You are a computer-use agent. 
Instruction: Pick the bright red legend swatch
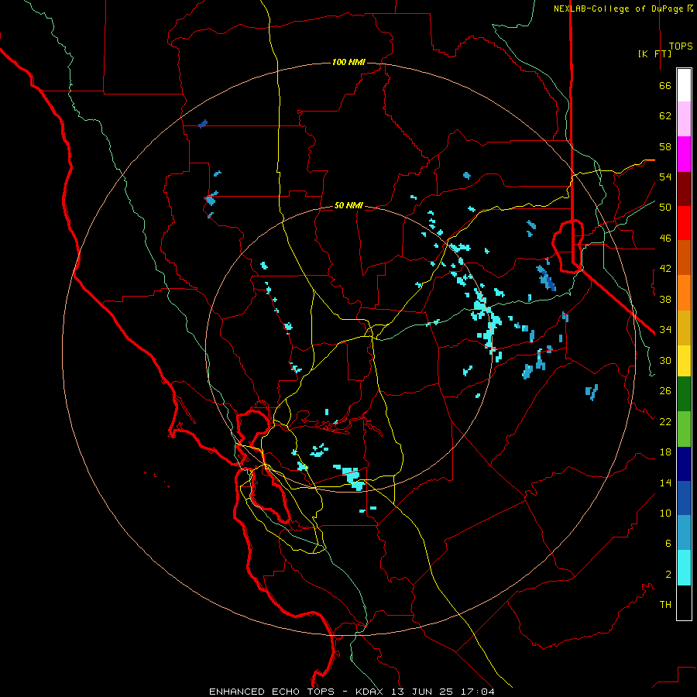coord(684,223)
